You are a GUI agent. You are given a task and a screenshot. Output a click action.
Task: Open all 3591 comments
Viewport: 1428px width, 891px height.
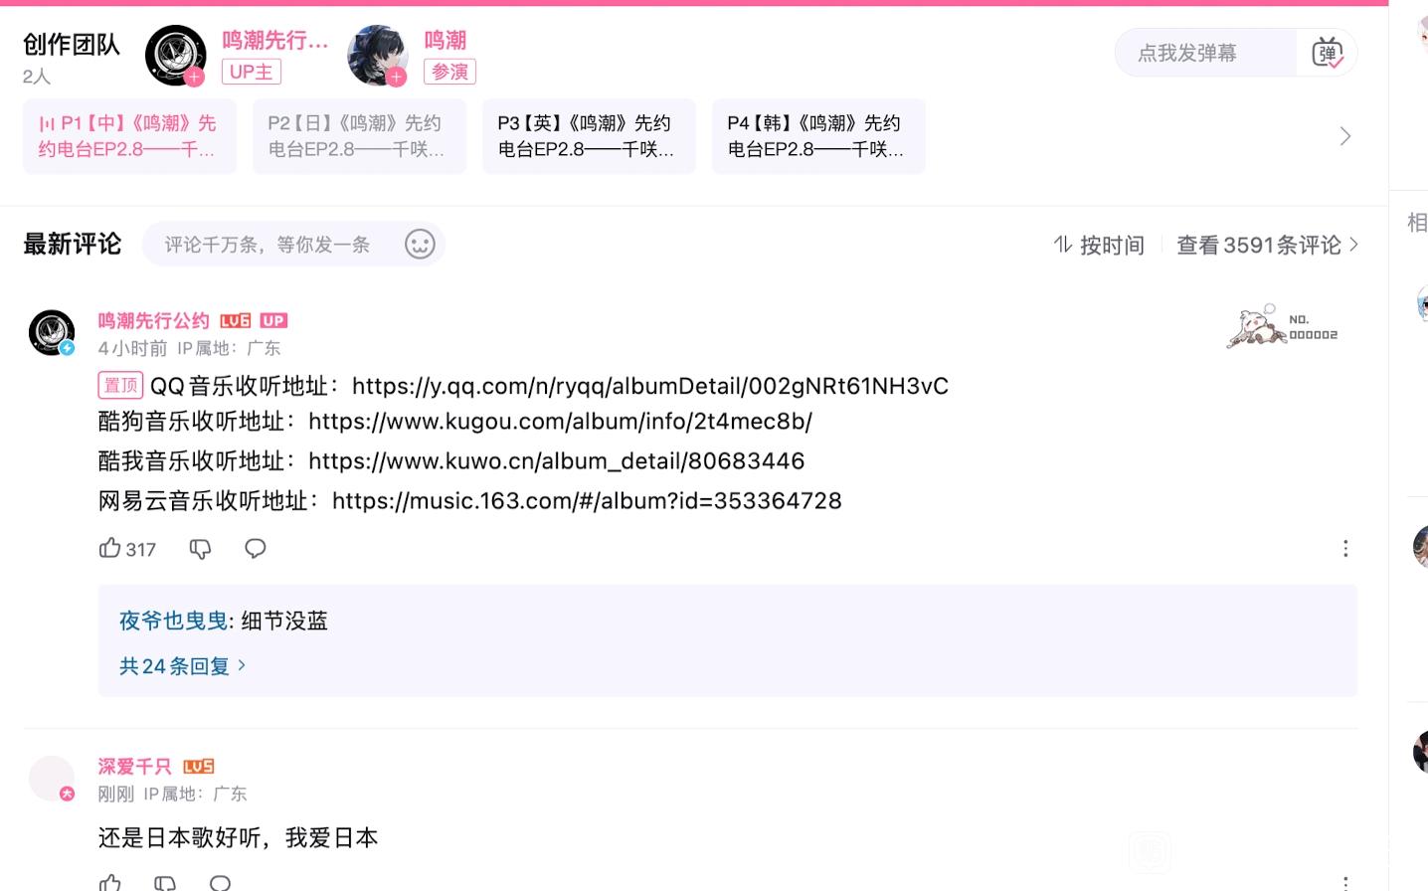click(x=1267, y=246)
